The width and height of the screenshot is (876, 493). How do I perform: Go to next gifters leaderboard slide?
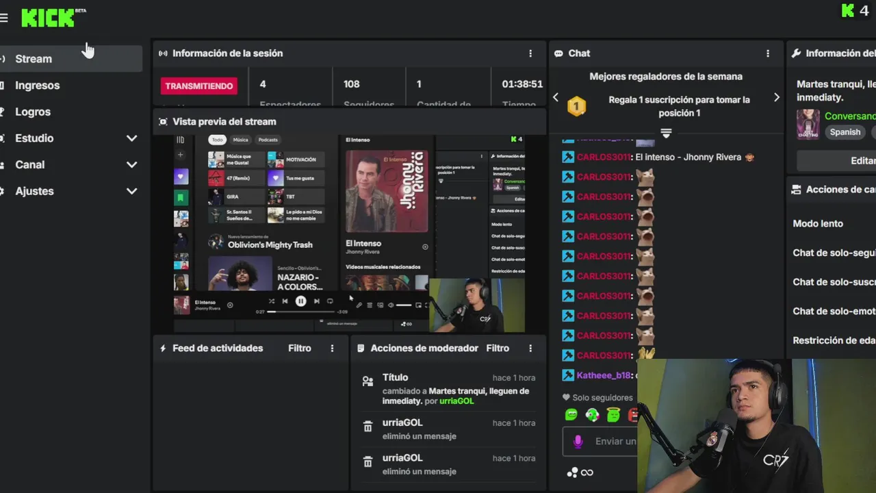click(x=776, y=97)
